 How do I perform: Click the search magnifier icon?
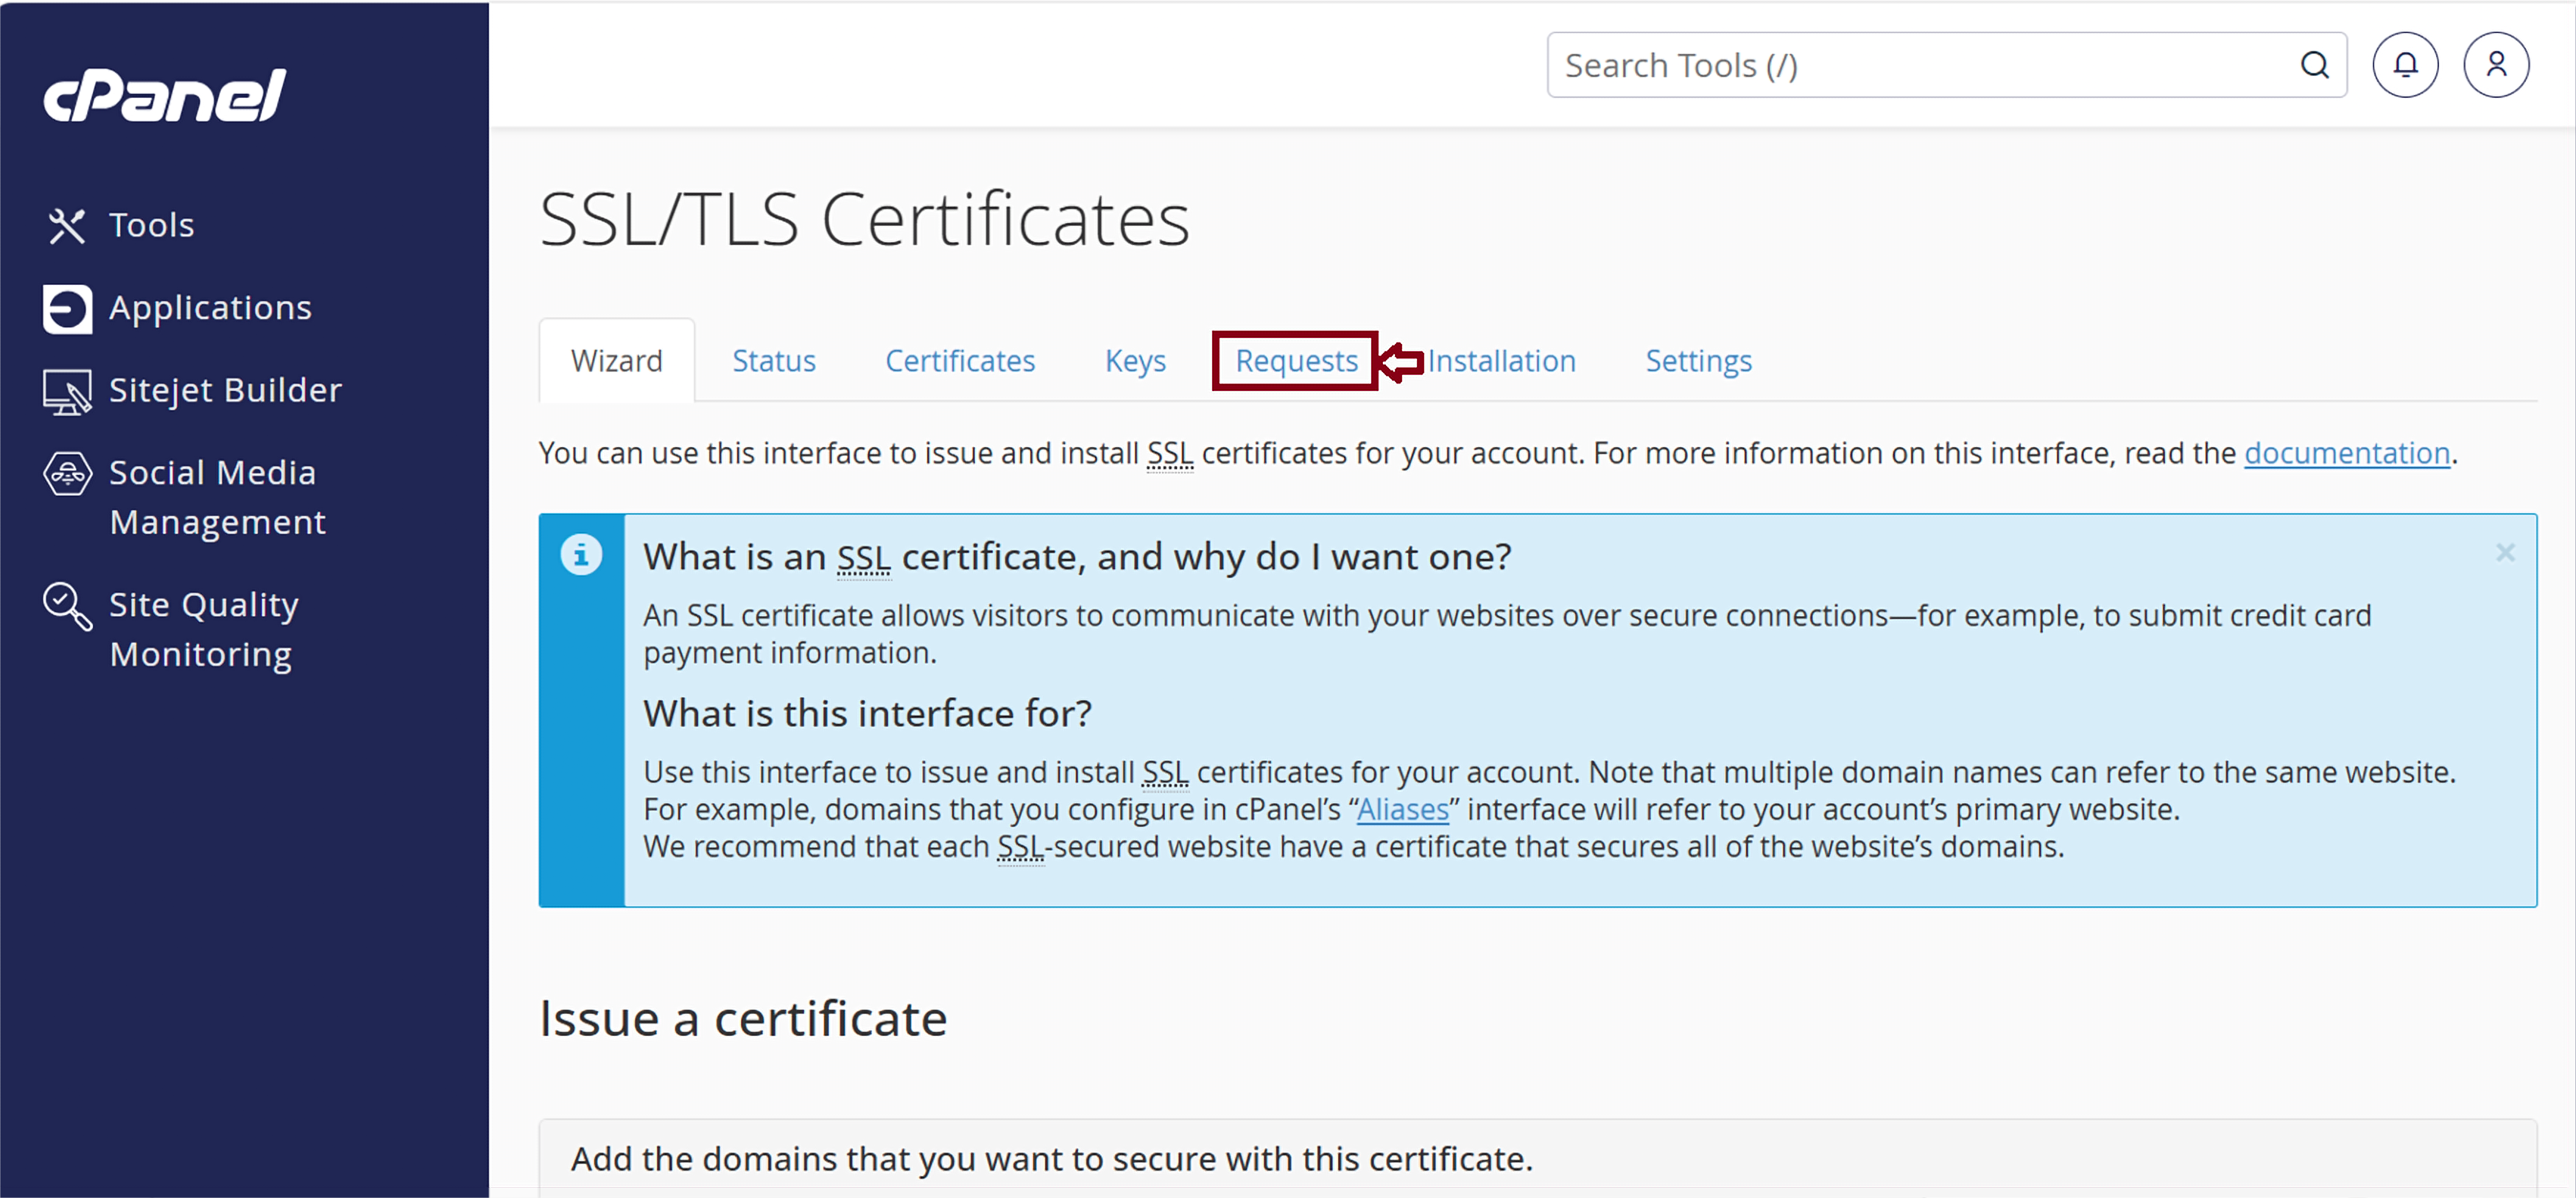[2314, 65]
